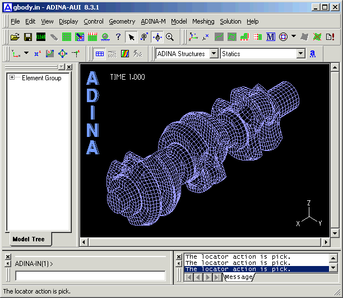The width and height of the screenshot is (343, 298).
Task: Toggle the dynamic pan mouse tool
Action: (x=157, y=37)
